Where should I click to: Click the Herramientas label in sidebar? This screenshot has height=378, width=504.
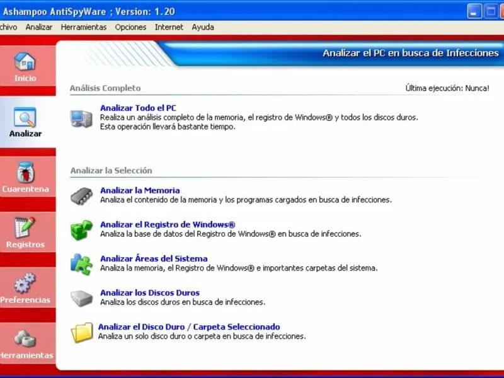[x=26, y=355]
